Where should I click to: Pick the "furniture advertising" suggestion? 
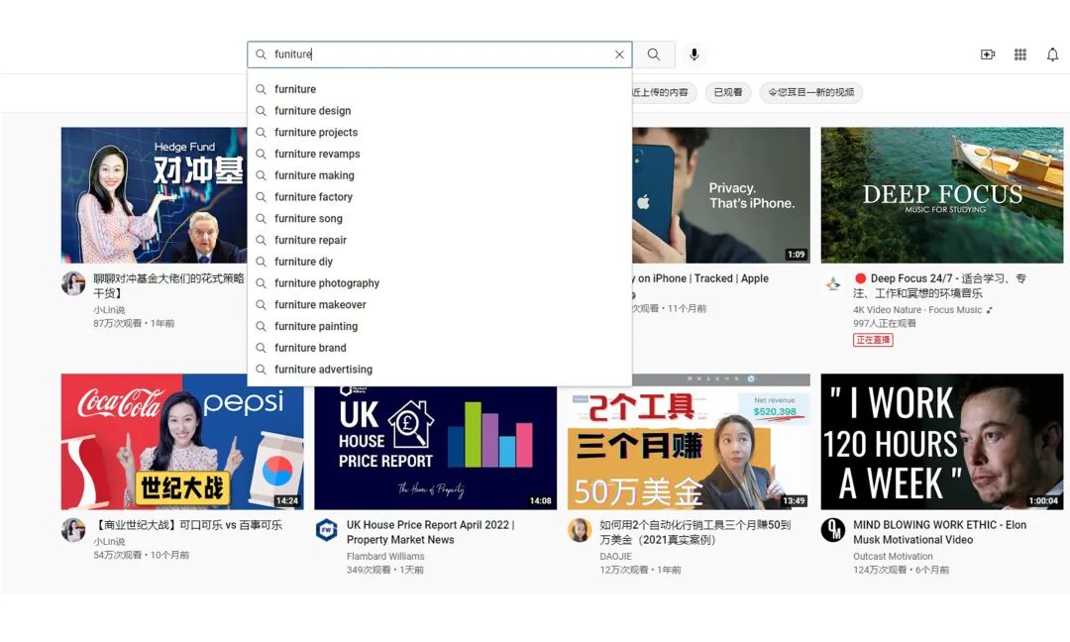[324, 370]
